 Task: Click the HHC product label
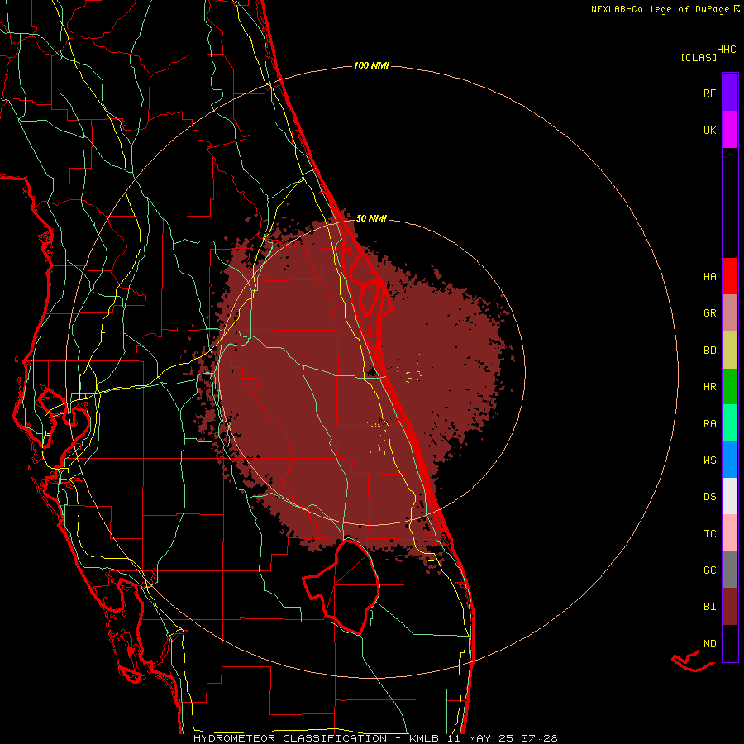(x=726, y=50)
